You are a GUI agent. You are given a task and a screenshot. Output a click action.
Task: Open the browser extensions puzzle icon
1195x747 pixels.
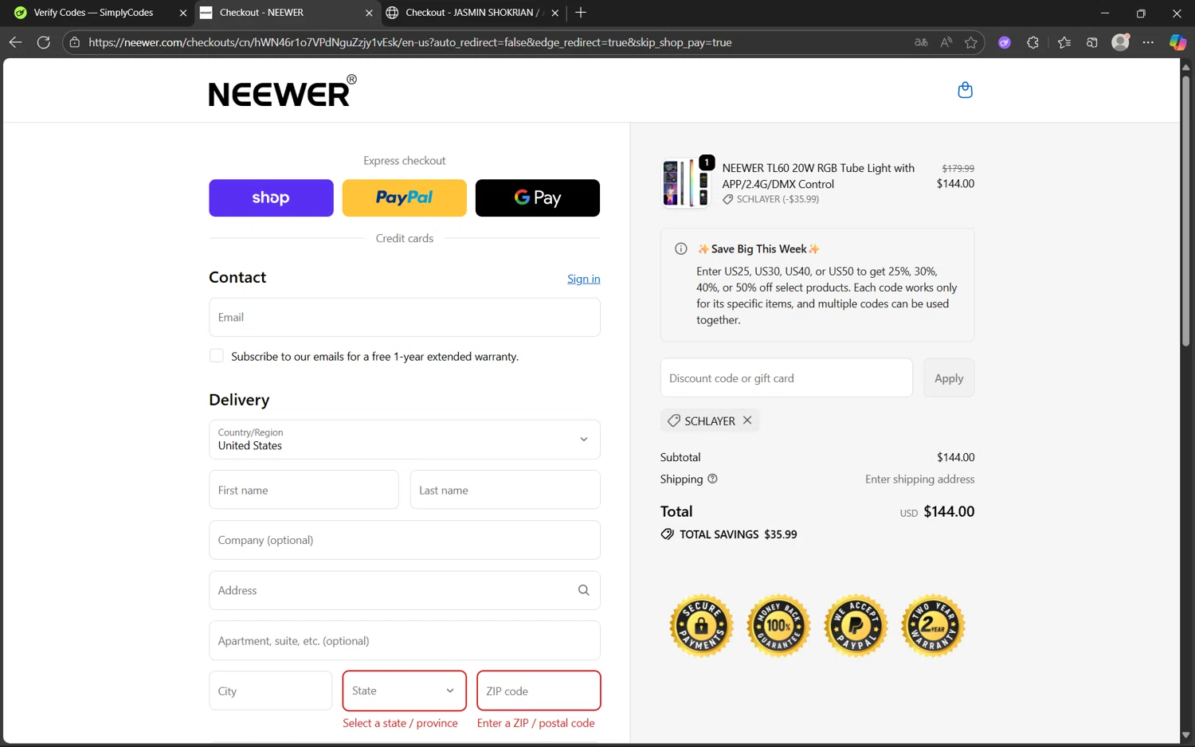coord(1032,42)
